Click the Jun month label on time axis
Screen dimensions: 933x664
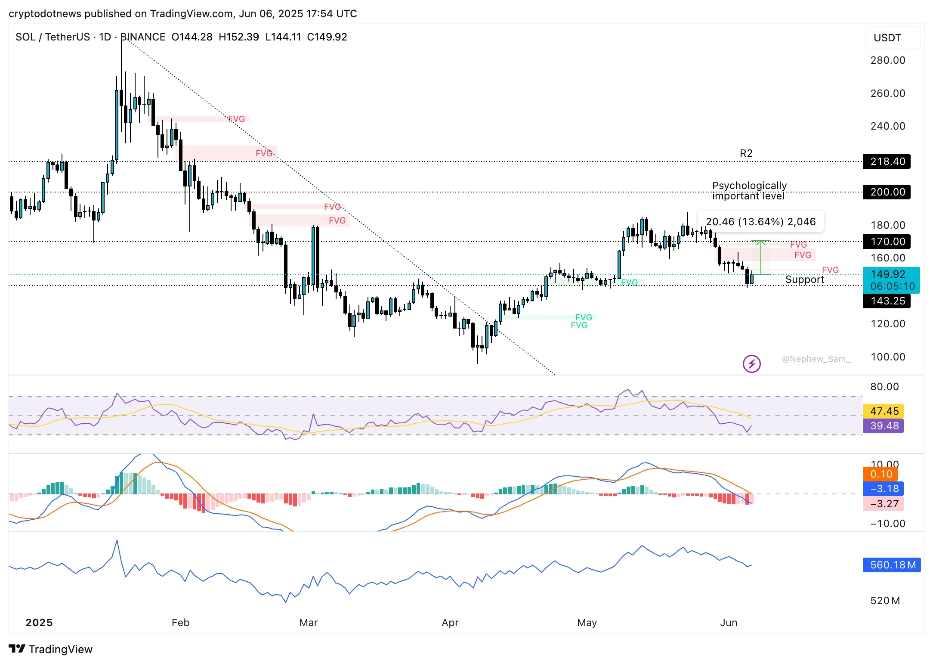pyautogui.click(x=729, y=623)
